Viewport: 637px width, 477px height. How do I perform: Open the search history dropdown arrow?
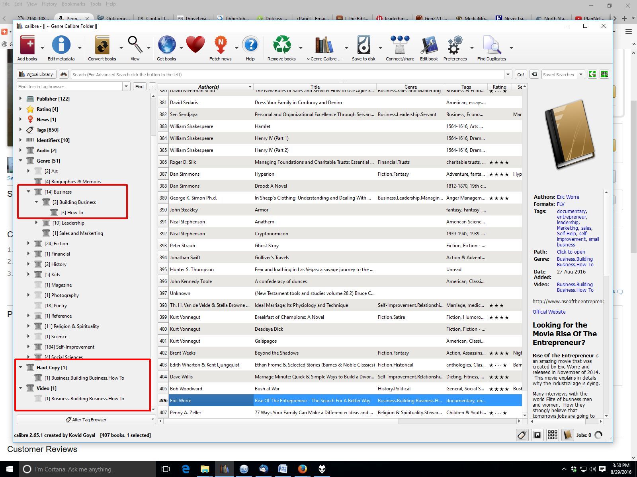[508, 74]
